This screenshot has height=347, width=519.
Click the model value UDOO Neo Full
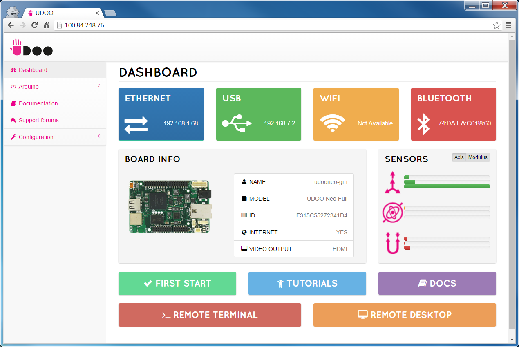point(327,199)
